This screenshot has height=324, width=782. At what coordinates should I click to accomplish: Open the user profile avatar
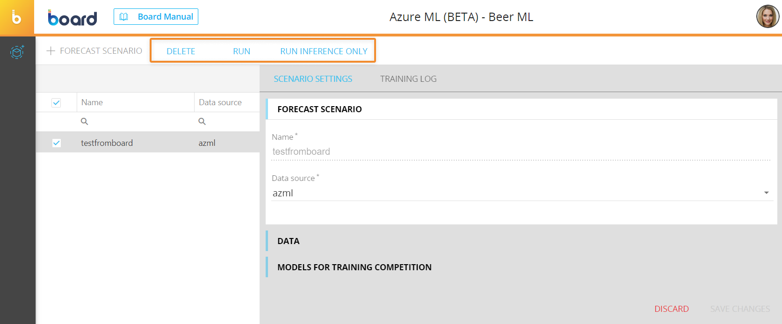(x=768, y=17)
